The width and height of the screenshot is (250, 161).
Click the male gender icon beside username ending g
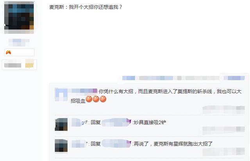pyautogui.click(x=86, y=122)
